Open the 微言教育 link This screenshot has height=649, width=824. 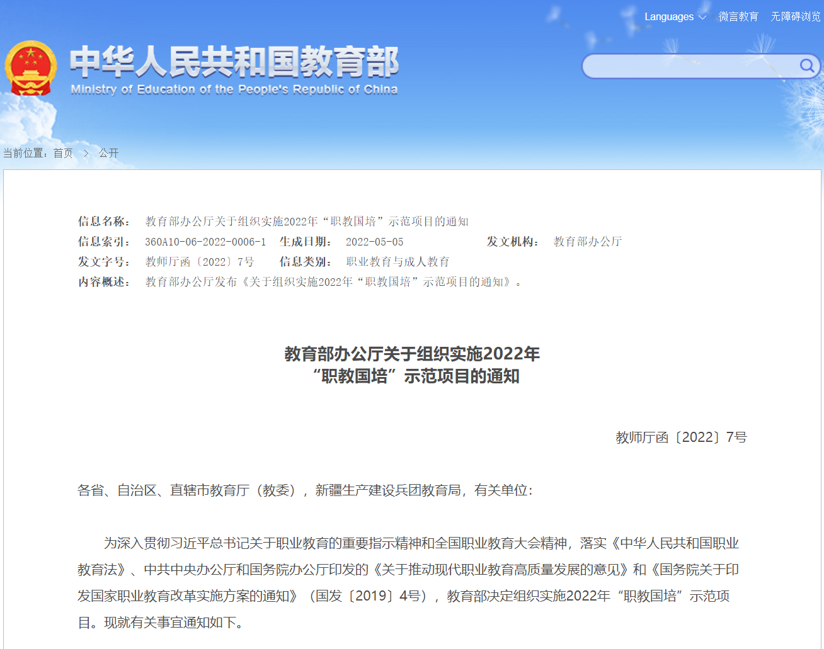738,17
